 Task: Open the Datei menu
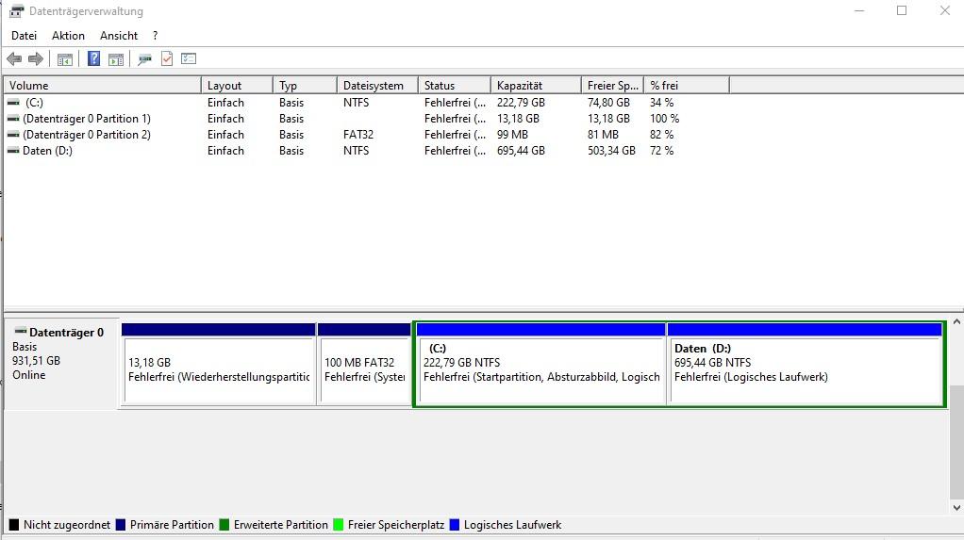(x=24, y=36)
